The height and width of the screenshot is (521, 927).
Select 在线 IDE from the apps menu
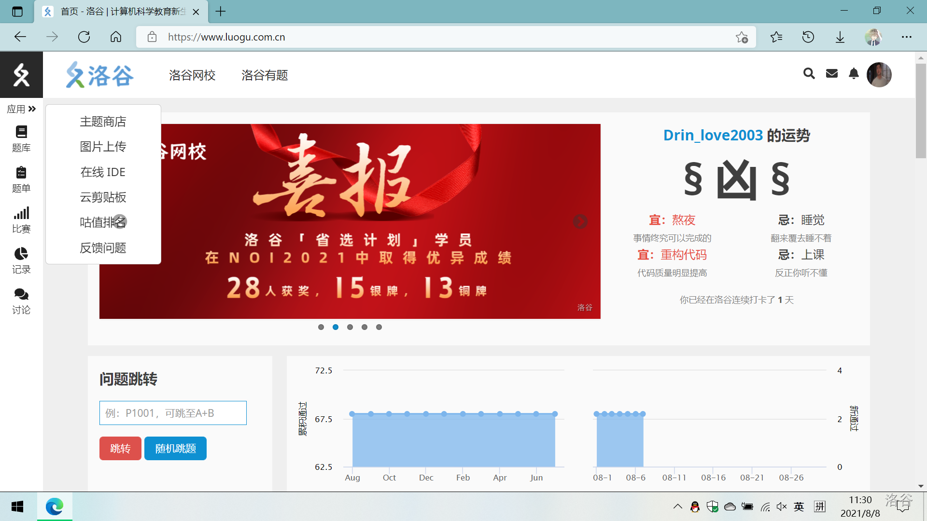click(x=103, y=172)
